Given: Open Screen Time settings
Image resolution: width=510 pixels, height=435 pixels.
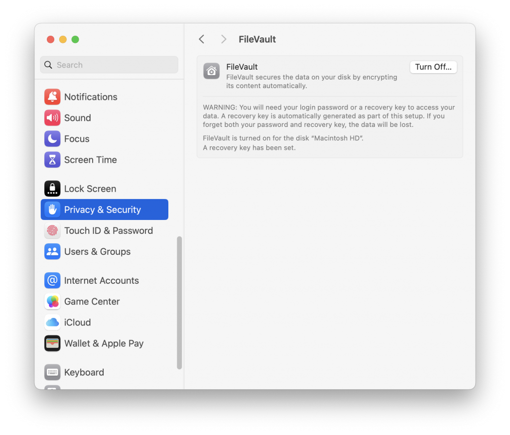Looking at the screenshot, I should [90, 160].
